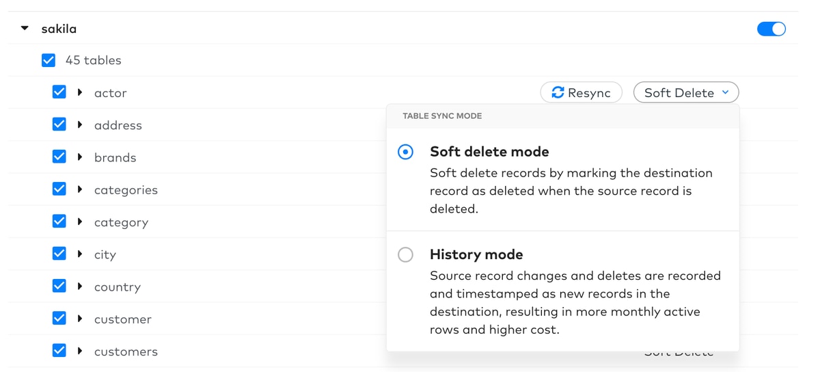Expand the country table columns

80,286
